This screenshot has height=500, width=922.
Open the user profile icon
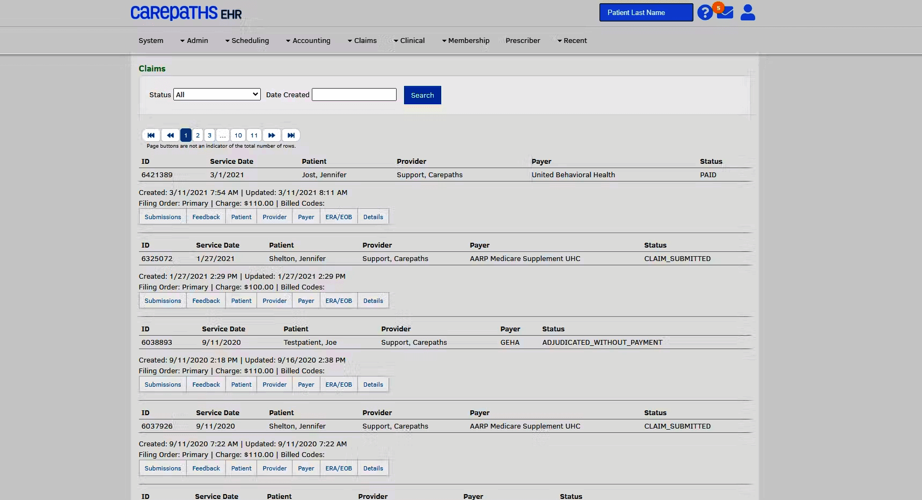747,12
